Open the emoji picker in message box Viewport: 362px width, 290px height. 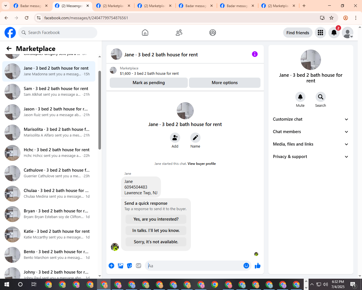(246, 266)
